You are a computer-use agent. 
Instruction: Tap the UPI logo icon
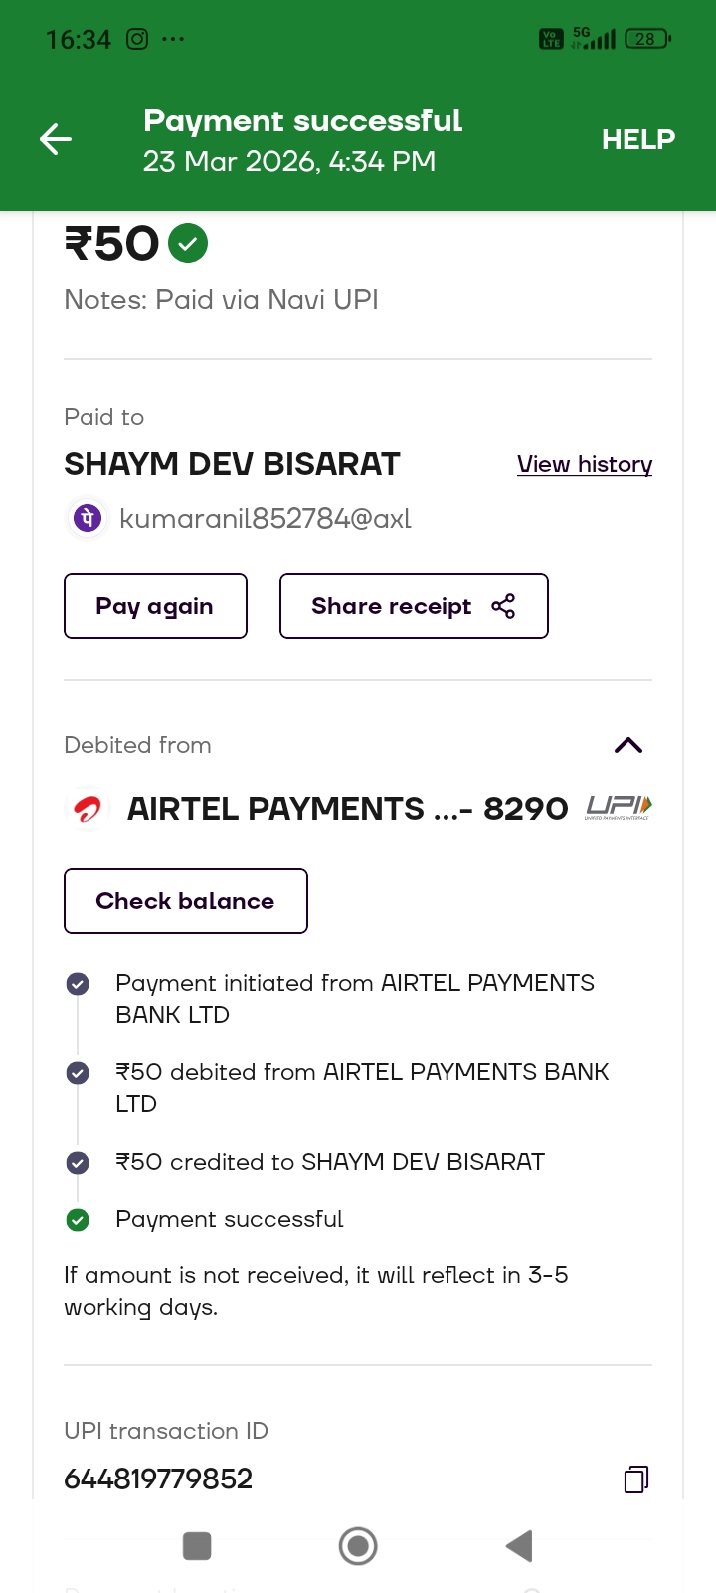[x=619, y=807]
